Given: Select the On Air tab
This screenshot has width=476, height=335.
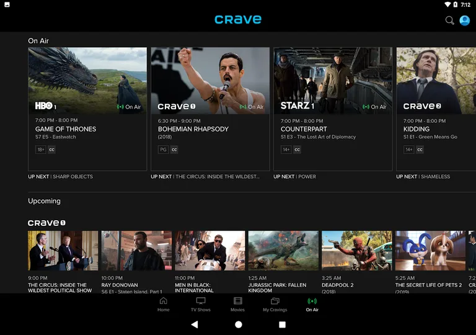Looking at the screenshot, I should (x=312, y=305).
